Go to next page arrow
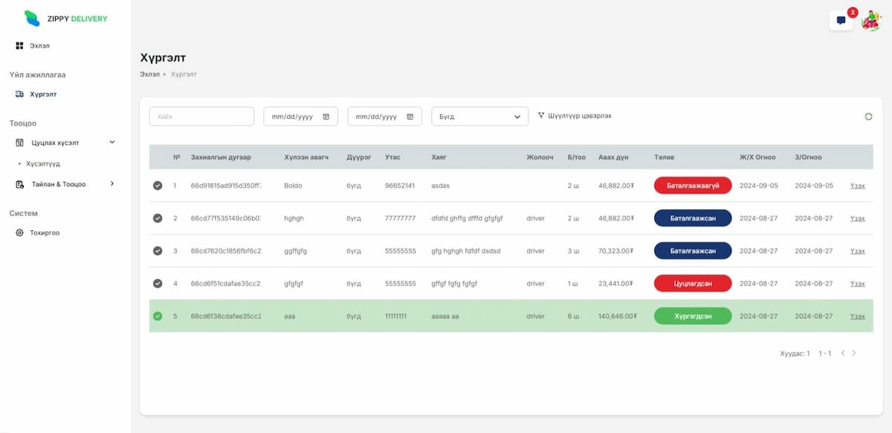The image size is (892, 433). (x=854, y=354)
